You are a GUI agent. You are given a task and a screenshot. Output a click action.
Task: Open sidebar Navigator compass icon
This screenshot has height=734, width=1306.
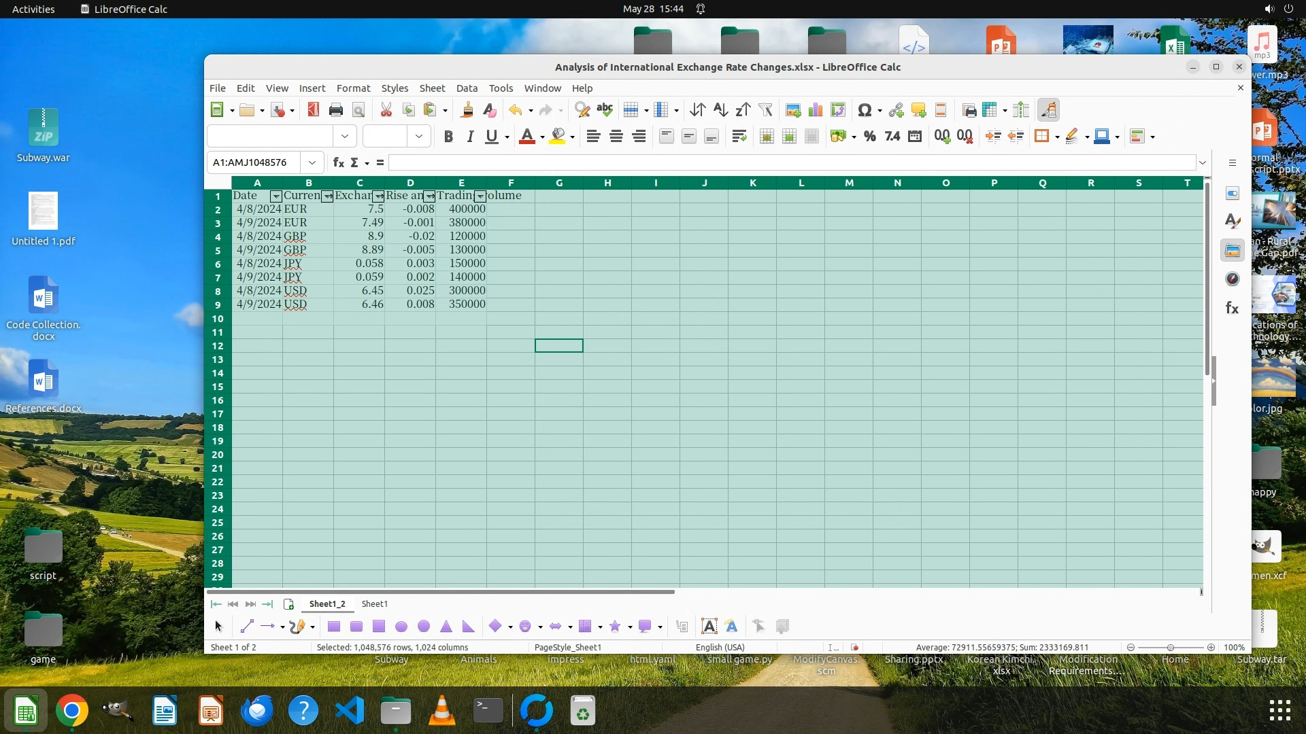pos(1232,279)
